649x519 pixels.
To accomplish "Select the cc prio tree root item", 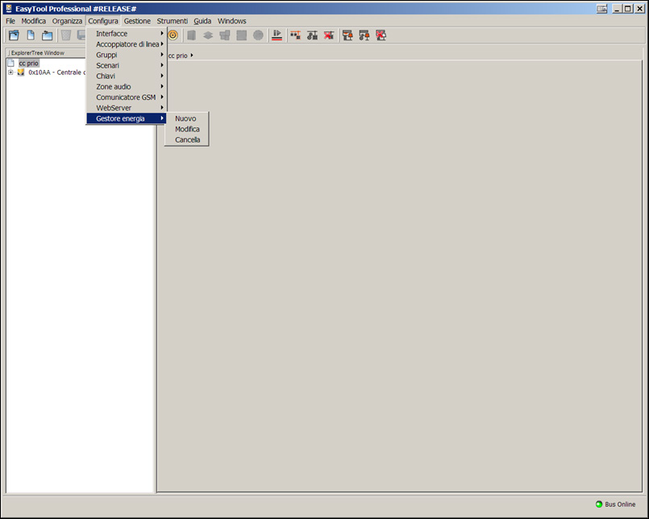I will (x=28, y=64).
